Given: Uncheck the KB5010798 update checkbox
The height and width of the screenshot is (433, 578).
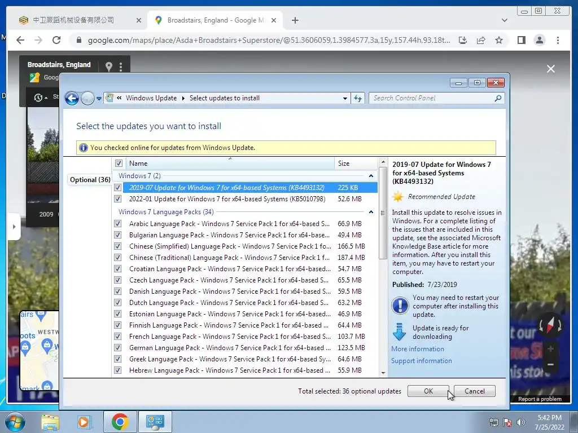Looking at the screenshot, I should click(117, 199).
